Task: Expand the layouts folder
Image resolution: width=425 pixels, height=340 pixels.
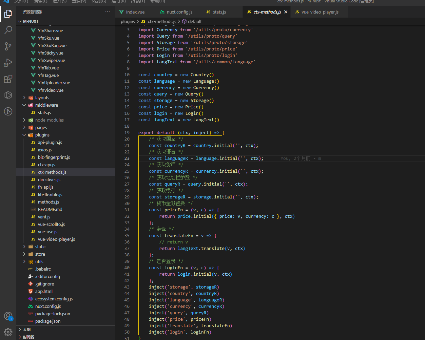Action: point(42,98)
